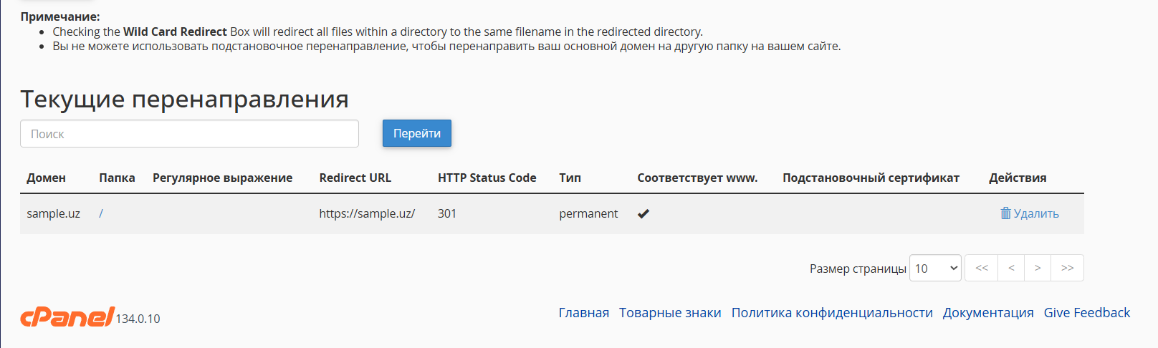This screenshot has width=1158, height=348.
Task: Open the Политика конфиденциальности link
Action: click(x=832, y=313)
